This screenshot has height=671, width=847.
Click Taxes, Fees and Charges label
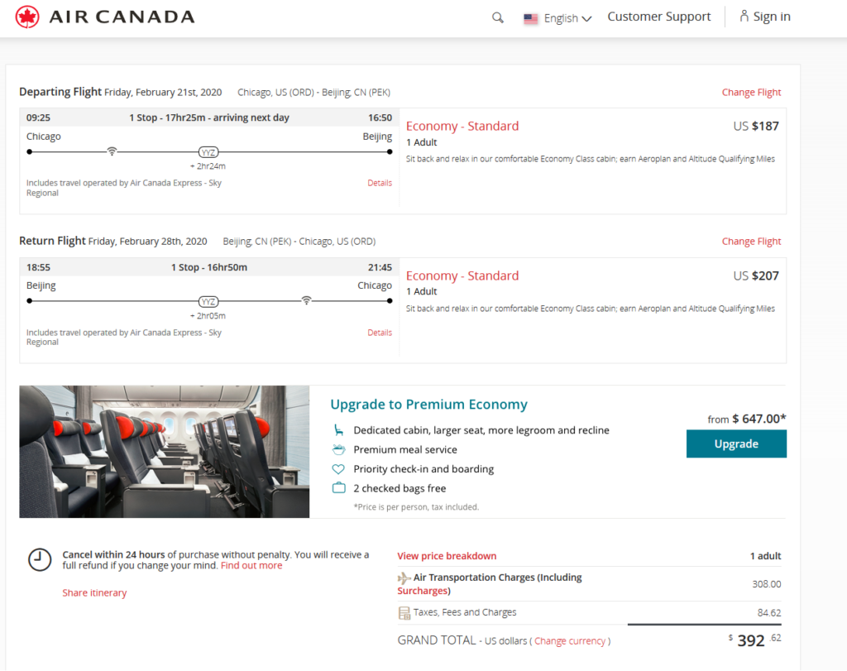click(465, 612)
